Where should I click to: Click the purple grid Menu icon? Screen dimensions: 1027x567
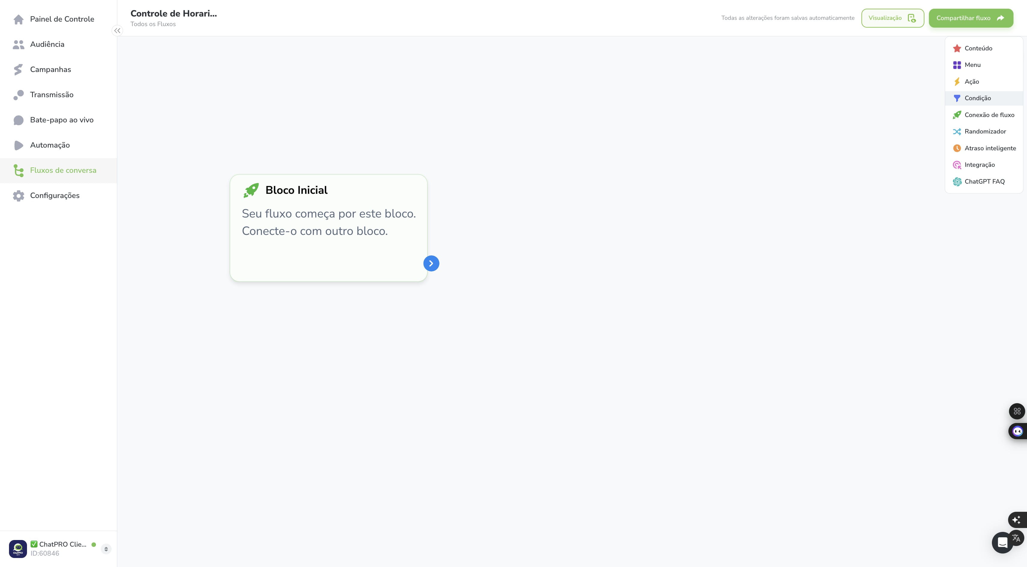[957, 65]
